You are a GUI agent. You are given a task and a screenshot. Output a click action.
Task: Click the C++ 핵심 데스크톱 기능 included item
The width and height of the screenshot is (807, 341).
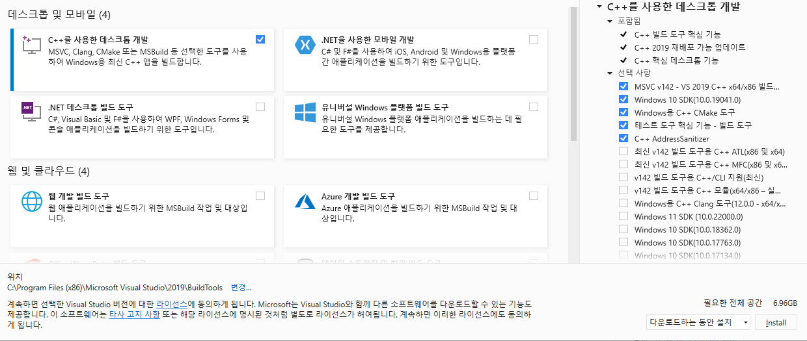[677, 60]
